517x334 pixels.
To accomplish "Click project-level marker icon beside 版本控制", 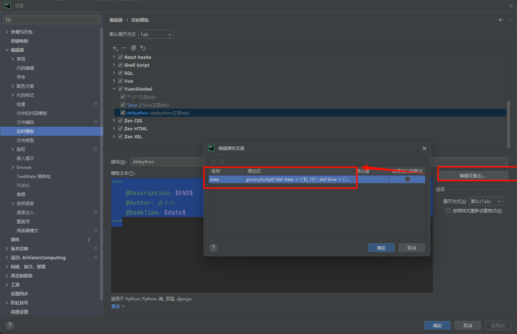I will tap(95, 248).
